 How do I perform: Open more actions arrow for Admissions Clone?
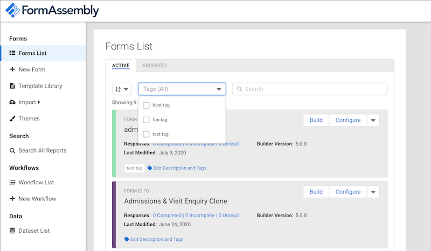pyautogui.click(x=373, y=192)
